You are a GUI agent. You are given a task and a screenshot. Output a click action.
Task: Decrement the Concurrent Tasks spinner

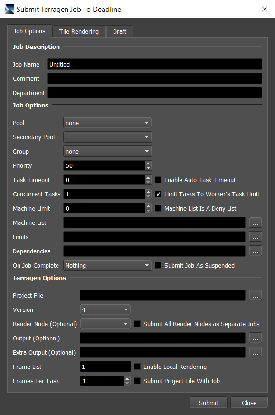(x=148, y=197)
